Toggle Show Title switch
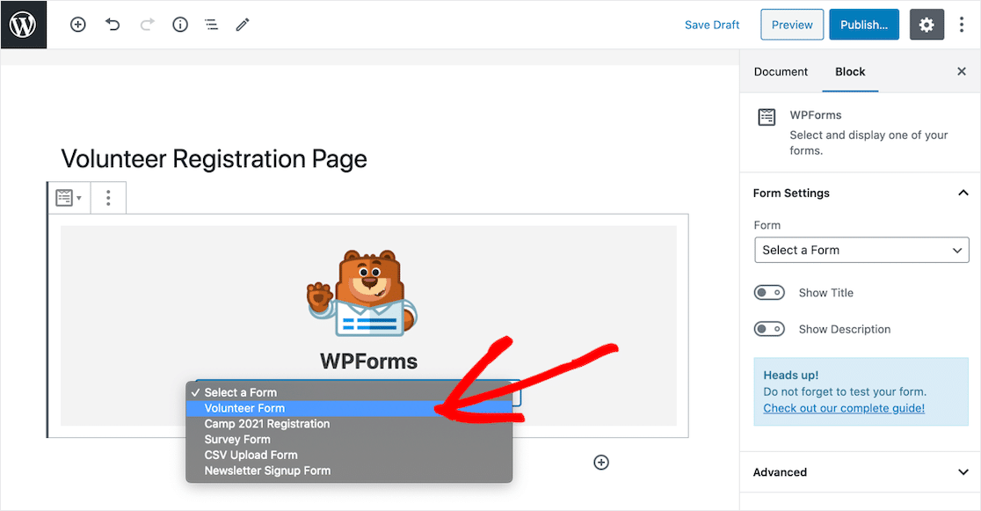The height and width of the screenshot is (511, 981). [x=769, y=293]
